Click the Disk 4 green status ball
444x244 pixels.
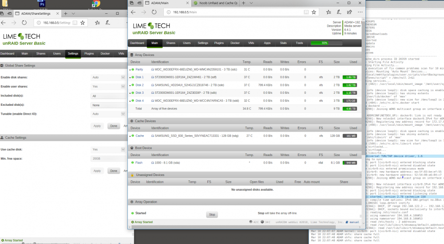(133, 100)
